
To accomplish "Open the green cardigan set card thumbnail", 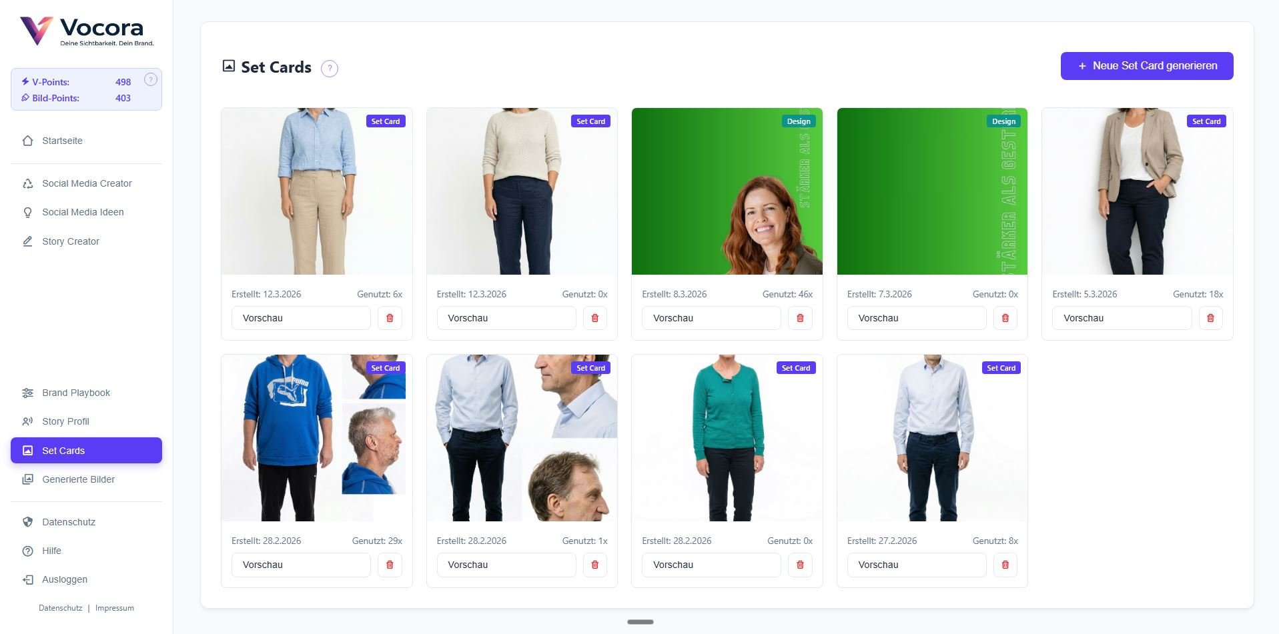I will 727,438.
